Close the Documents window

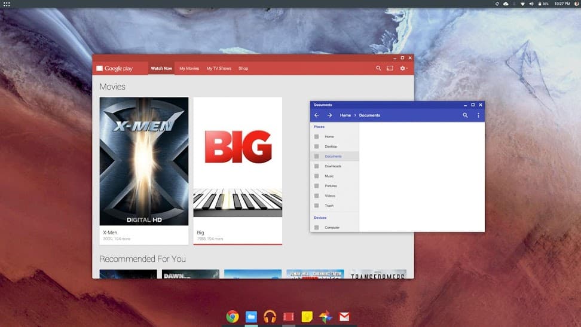point(481,105)
